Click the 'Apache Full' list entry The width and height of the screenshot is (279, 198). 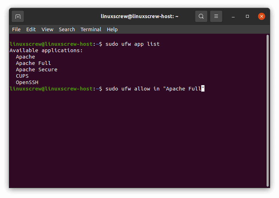33,63
